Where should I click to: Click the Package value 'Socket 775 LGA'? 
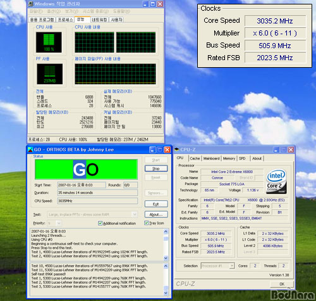pyautogui.click(x=232, y=184)
